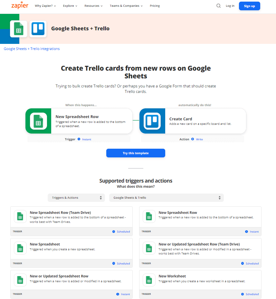Click the Supported triggers and actions heading
Screen dimensions: 276x299
click(136, 181)
